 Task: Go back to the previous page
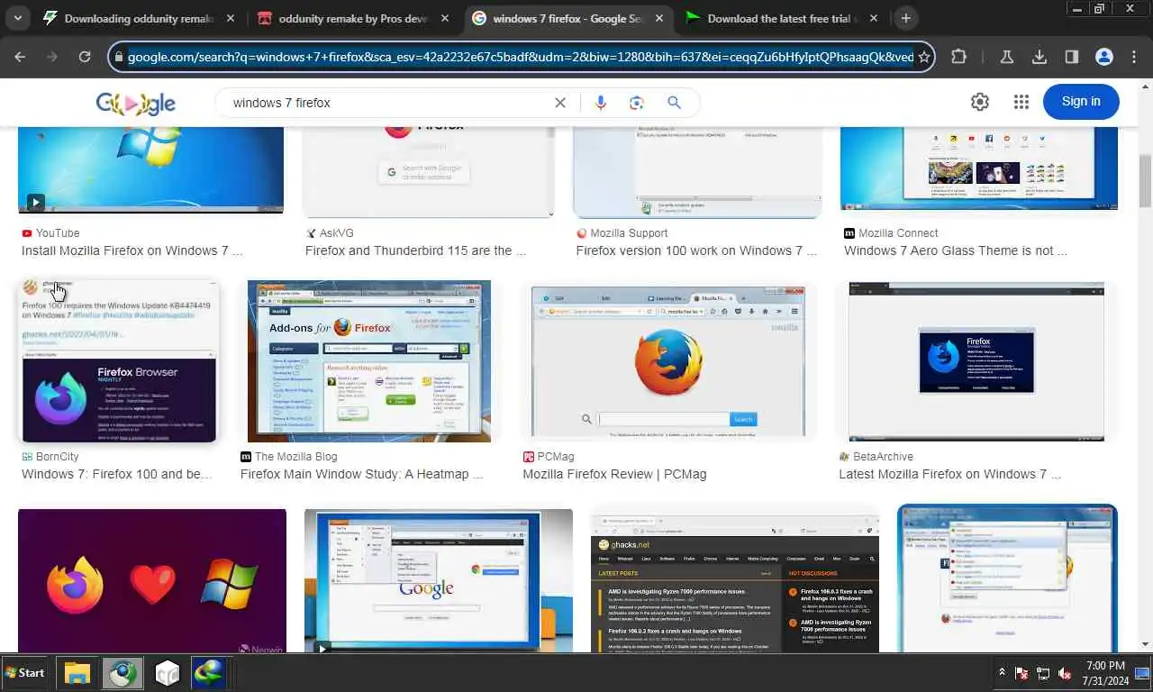pos(20,57)
